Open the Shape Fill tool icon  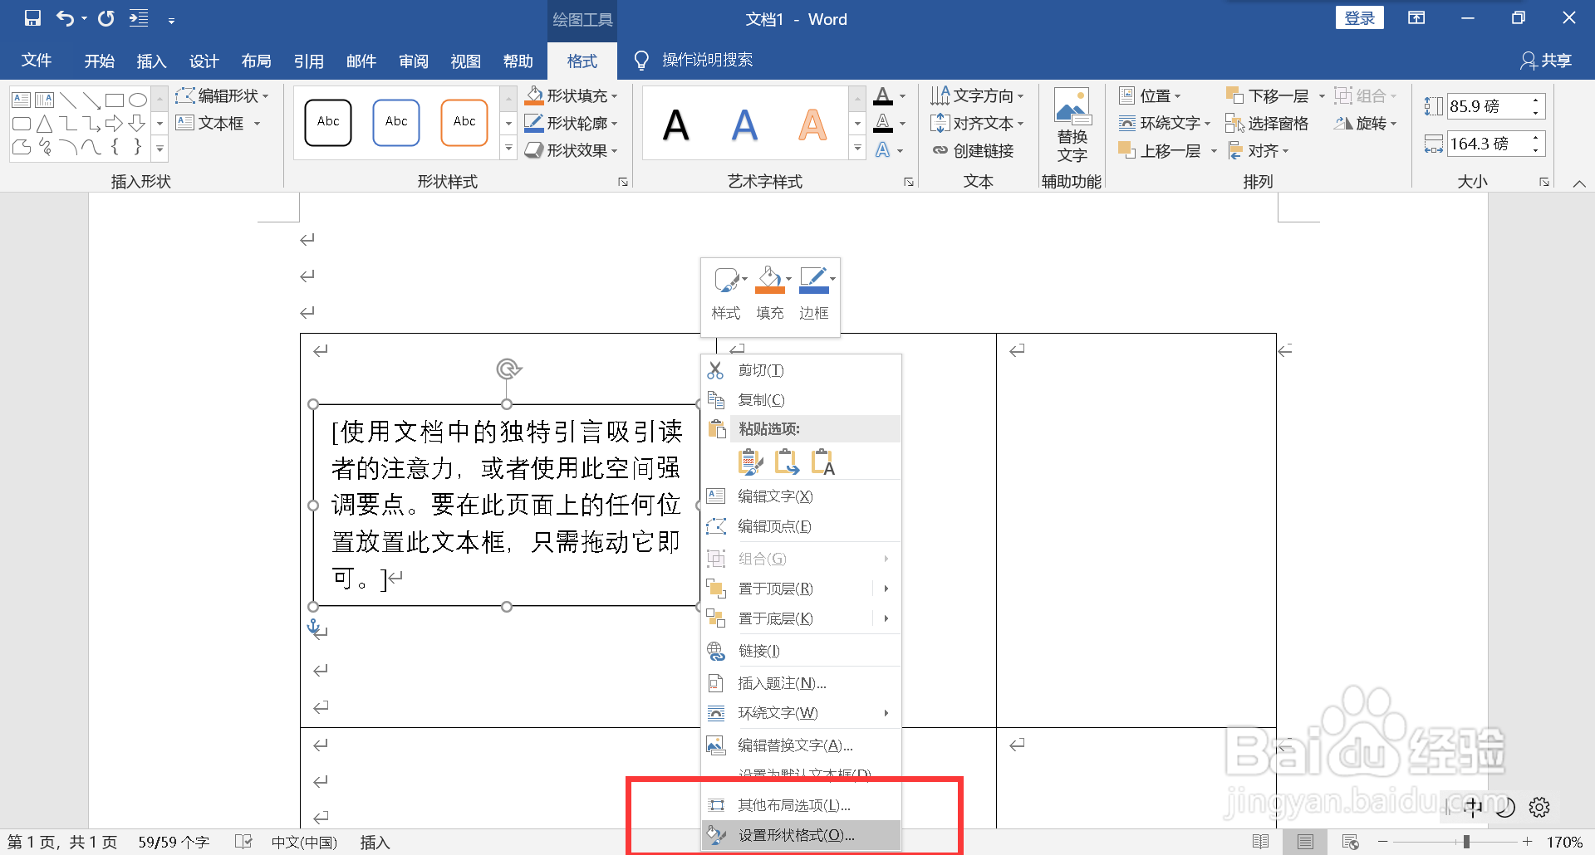tap(534, 95)
